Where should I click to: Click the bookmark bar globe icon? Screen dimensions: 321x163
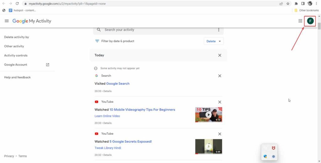click(4, 10)
